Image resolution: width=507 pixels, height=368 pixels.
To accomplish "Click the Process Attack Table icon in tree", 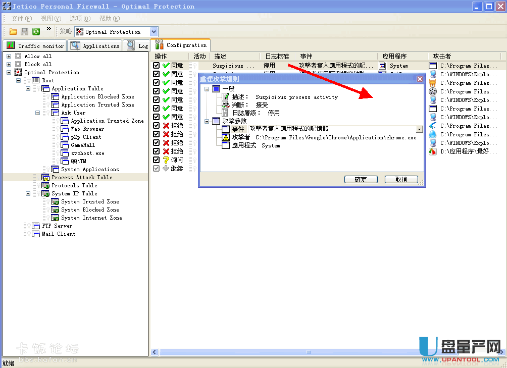I will tap(45, 177).
